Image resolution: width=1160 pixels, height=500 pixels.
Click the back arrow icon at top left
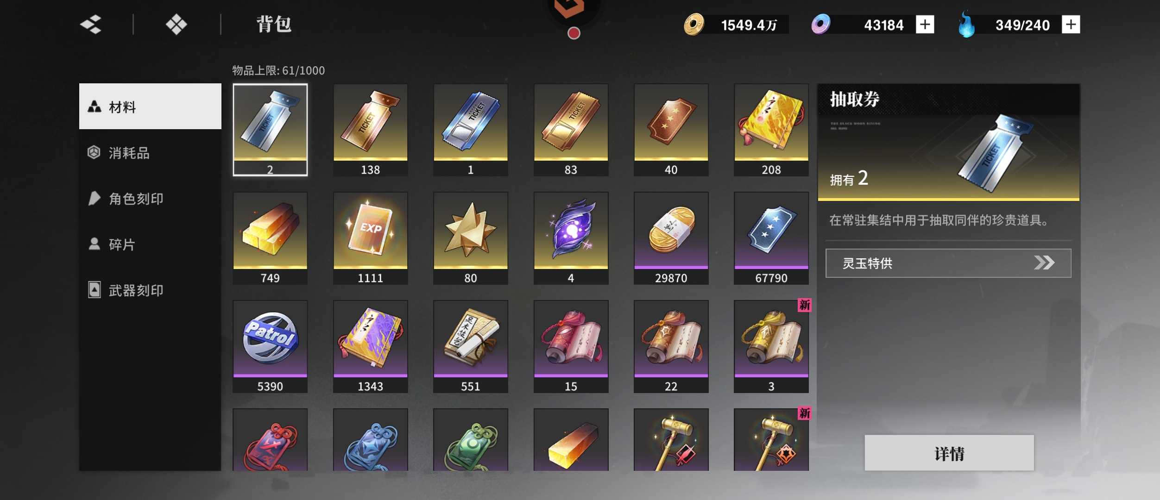[91, 24]
